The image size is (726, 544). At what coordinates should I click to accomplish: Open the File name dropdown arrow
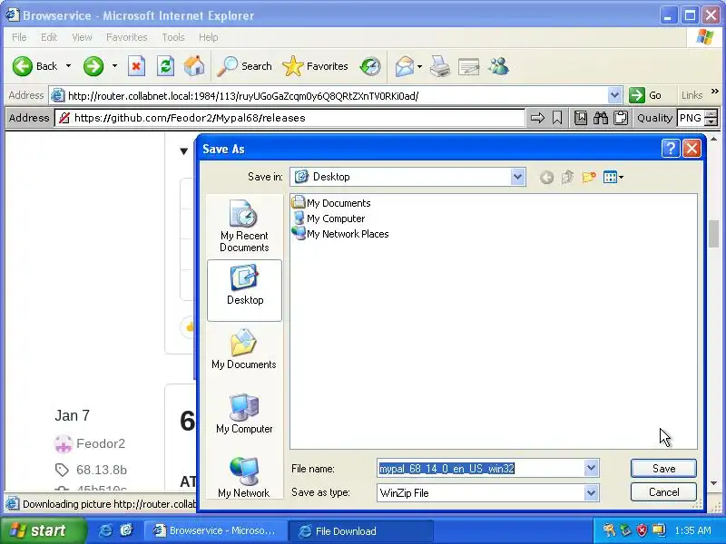coord(591,468)
